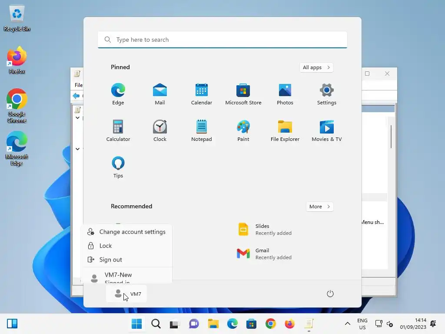
Task: Open clock showing 14:14
Action: pyautogui.click(x=413, y=324)
